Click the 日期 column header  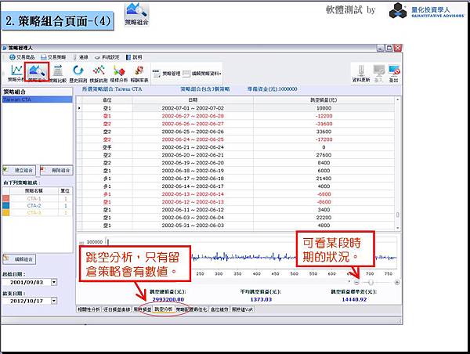[193, 99]
